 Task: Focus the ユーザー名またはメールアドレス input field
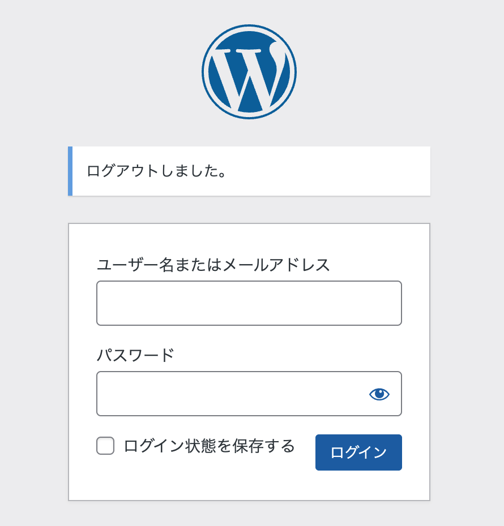click(x=249, y=303)
